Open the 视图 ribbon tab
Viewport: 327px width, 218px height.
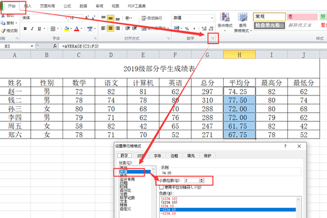click(x=115, y=6)
